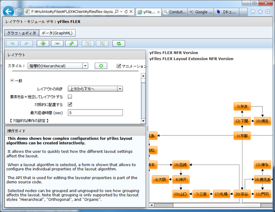
Task: Click the fit content toolbar icon
Action: 71,43
